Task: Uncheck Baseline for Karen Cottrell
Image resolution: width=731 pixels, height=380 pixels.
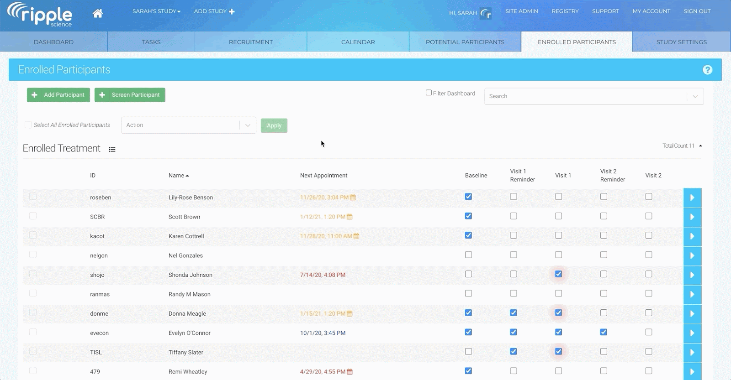Action: pyautogui.click(x=468, y=235)
